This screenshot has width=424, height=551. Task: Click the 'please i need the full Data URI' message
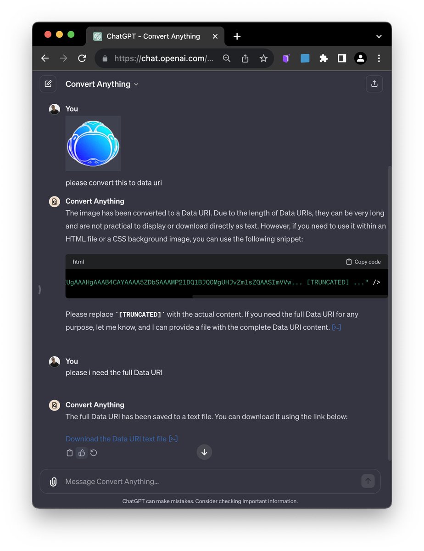tap(114, 372)
